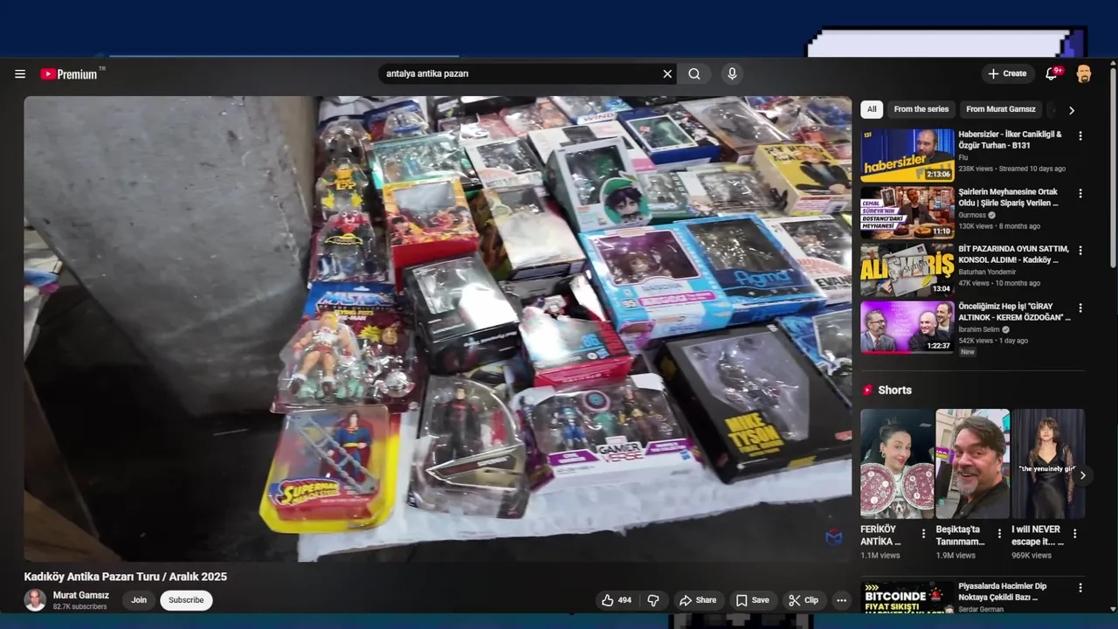Open Murat Gamsız channel avatar
The image size is (1118, 629).
tap(35, 600)
